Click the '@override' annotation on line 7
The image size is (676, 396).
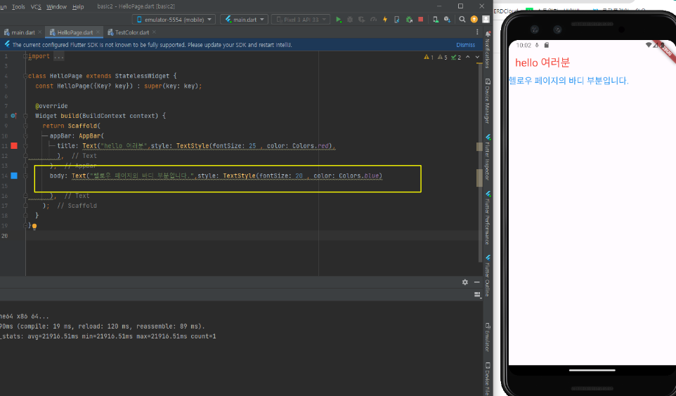tap(51, 106)
